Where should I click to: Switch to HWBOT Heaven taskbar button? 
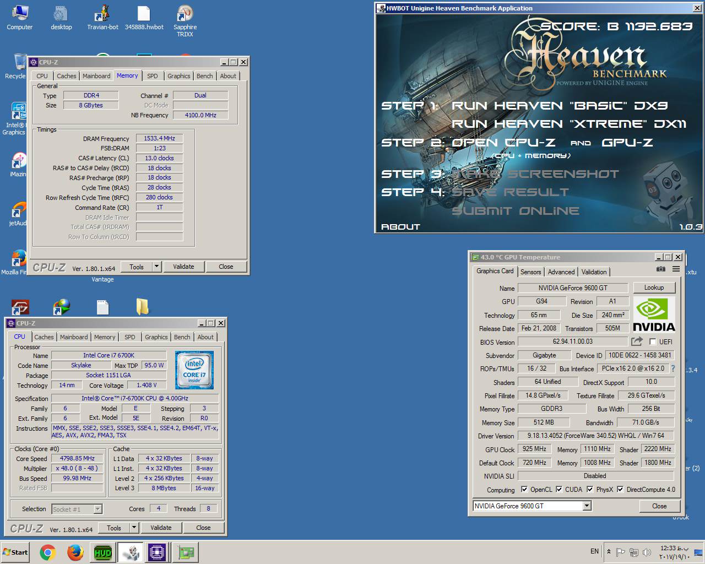[131, 552]
